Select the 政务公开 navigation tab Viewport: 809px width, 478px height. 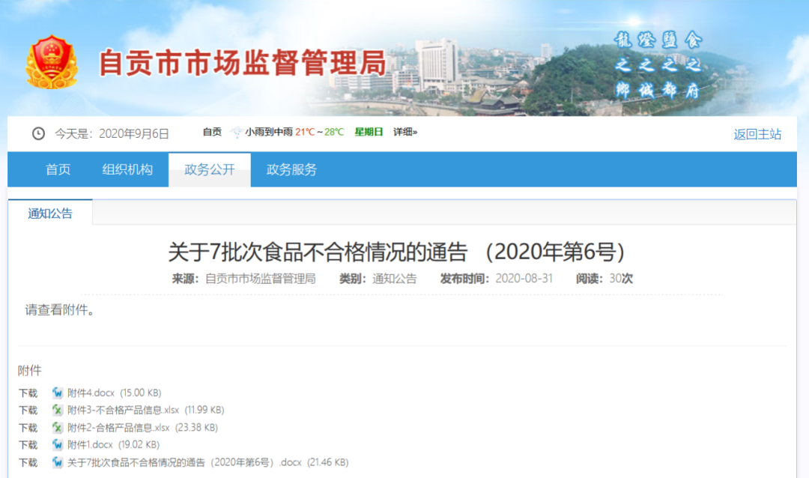click(210, 169)
